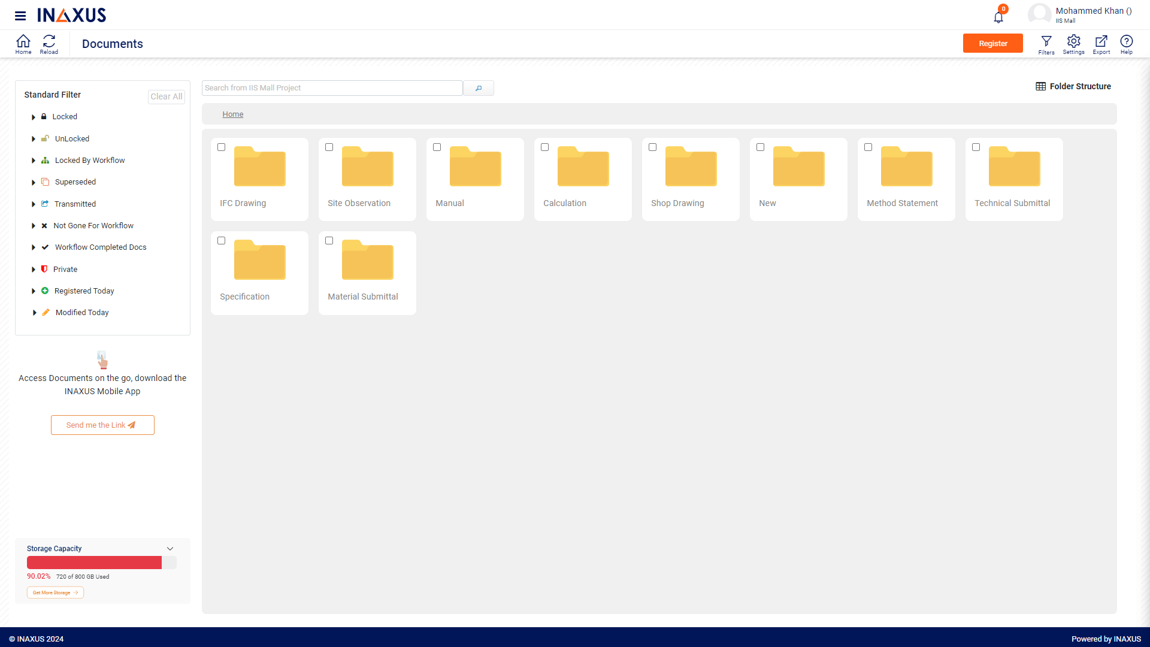Select the Shop Drawing folder checkbox
This screenshot has height=647, width=1150.
(653, 147)
